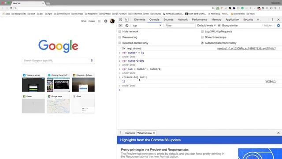
Task: Show more DevTools tabs with the chevron
Action: [258, 19]
